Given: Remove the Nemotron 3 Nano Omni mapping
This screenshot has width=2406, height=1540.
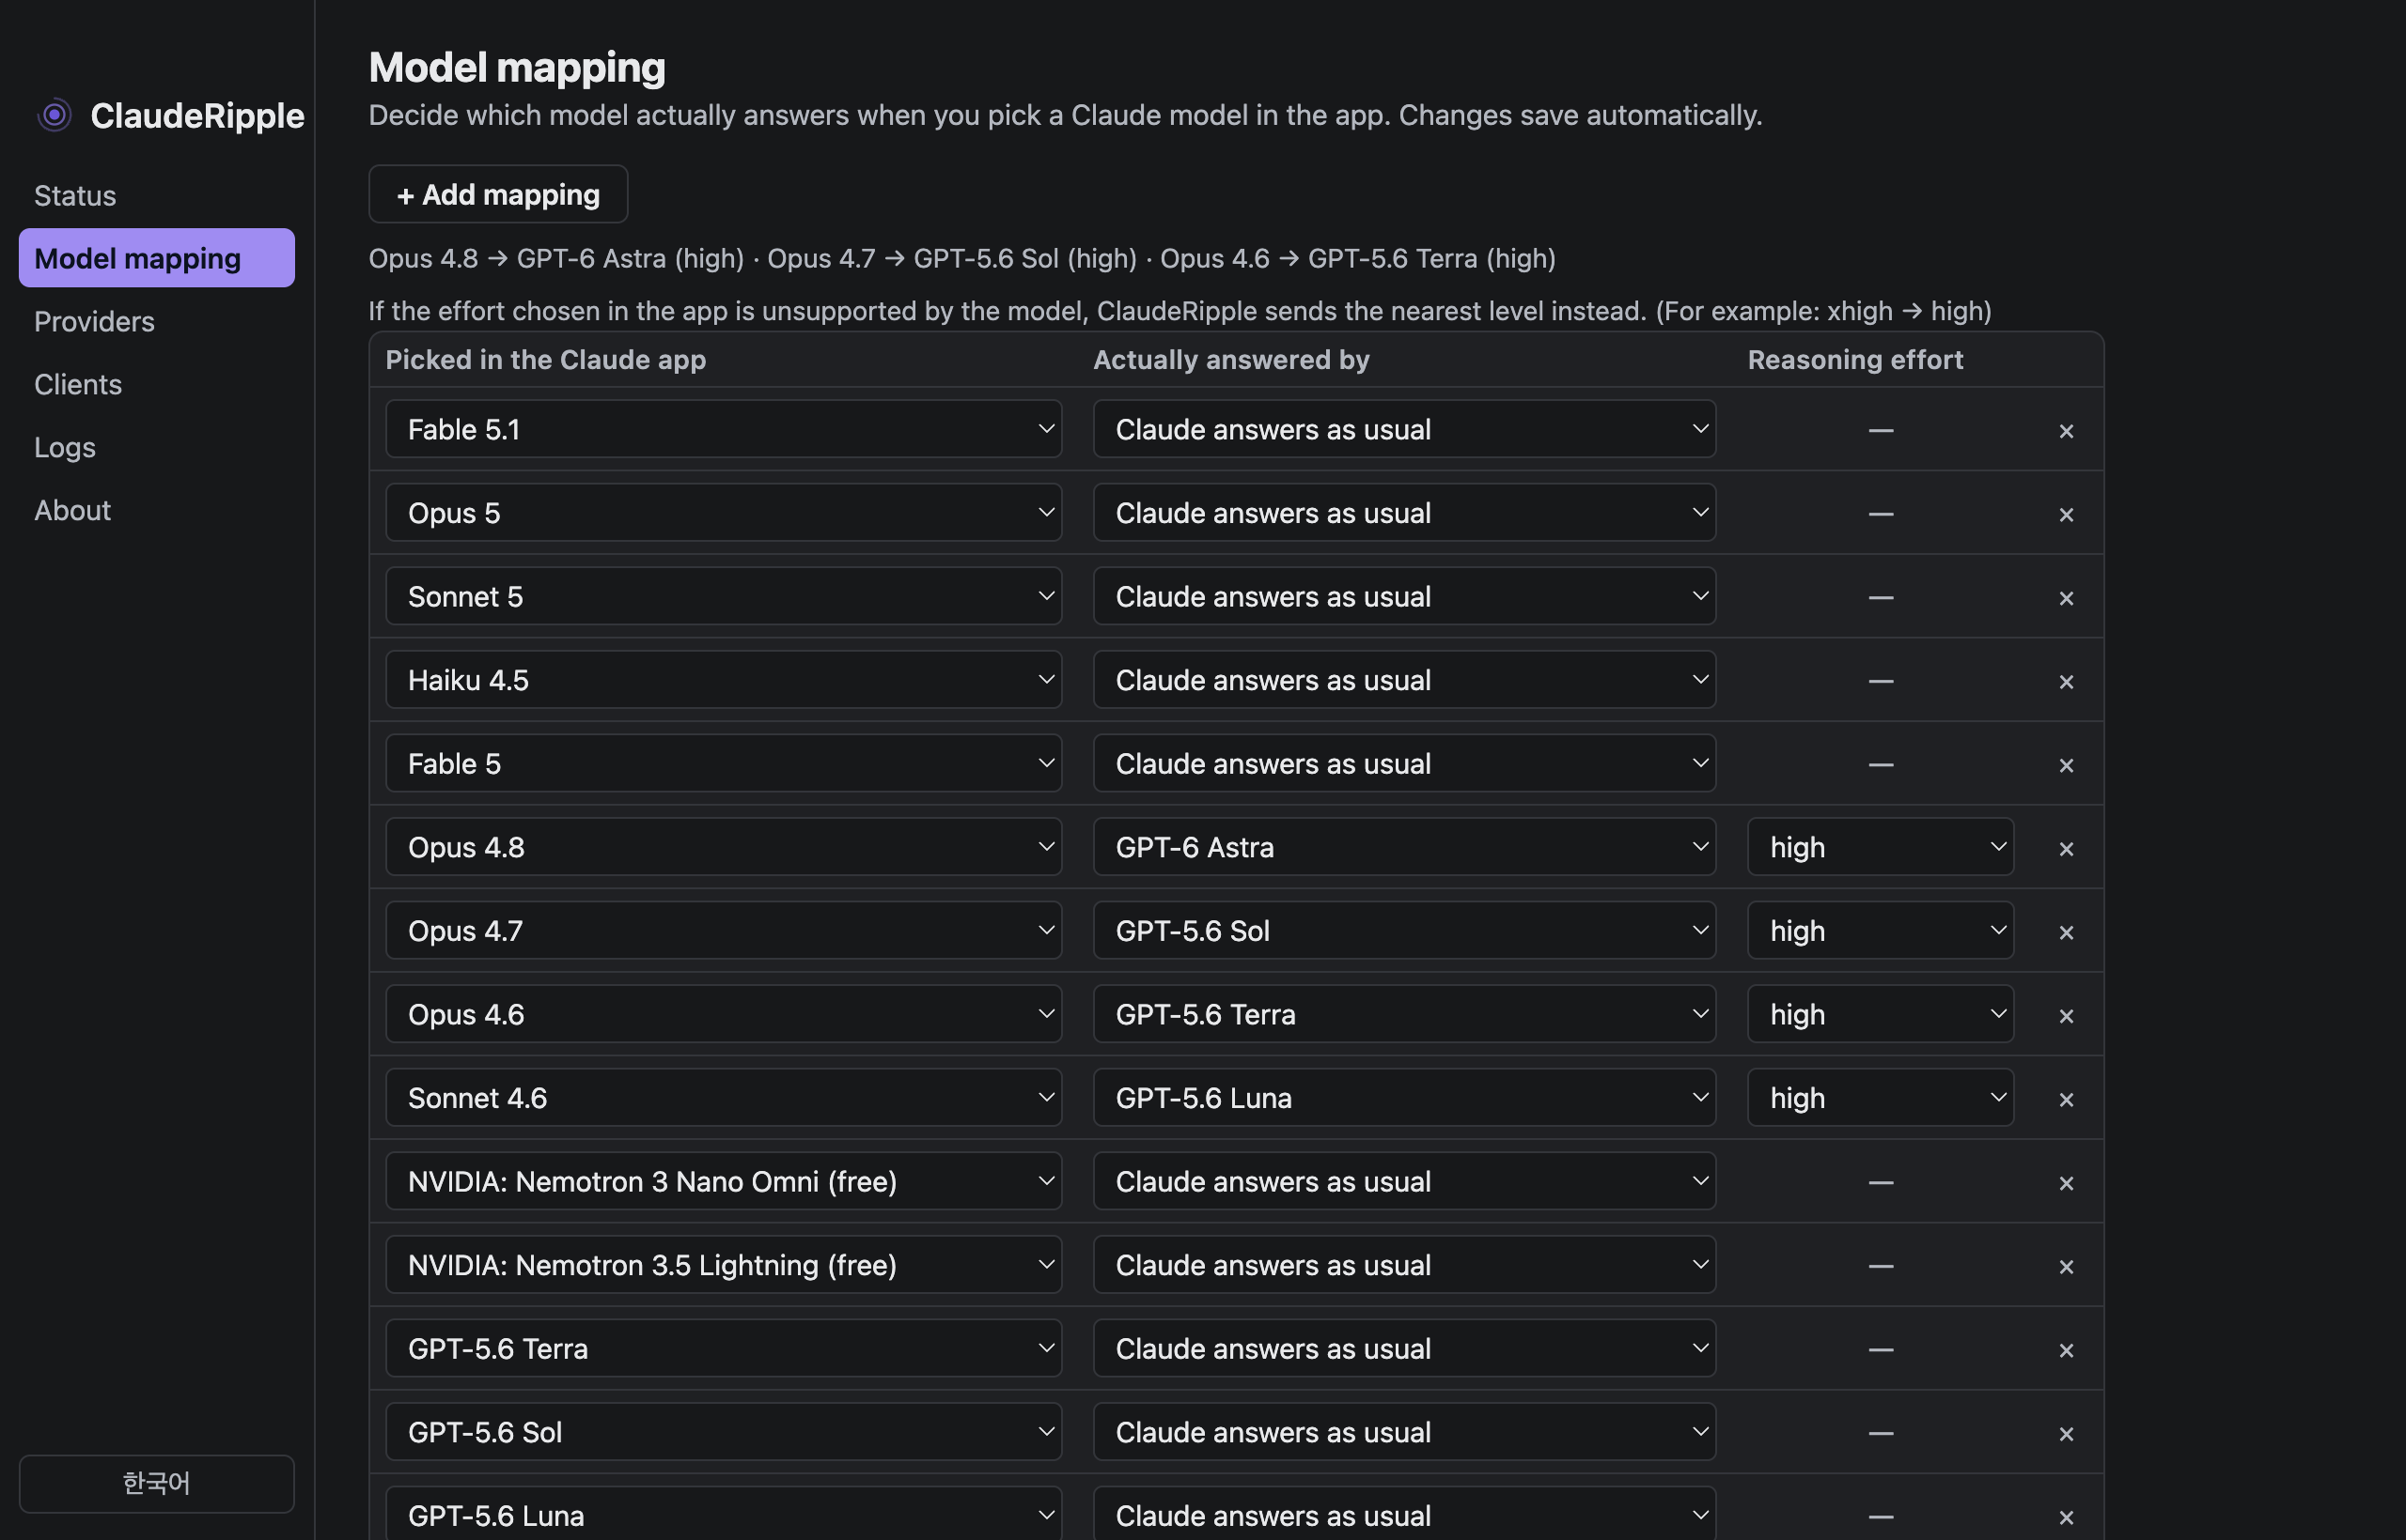Looking at the screenshot, I should (2066, 1182).
